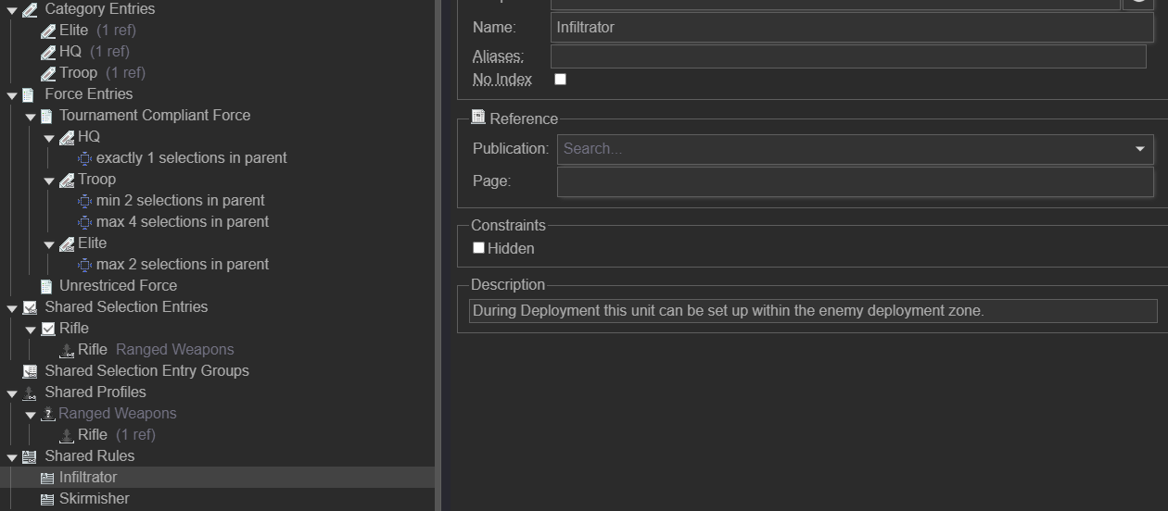1168x511 pixels.
Task: Click the Reference section book icon
Action: coord(478,118)
